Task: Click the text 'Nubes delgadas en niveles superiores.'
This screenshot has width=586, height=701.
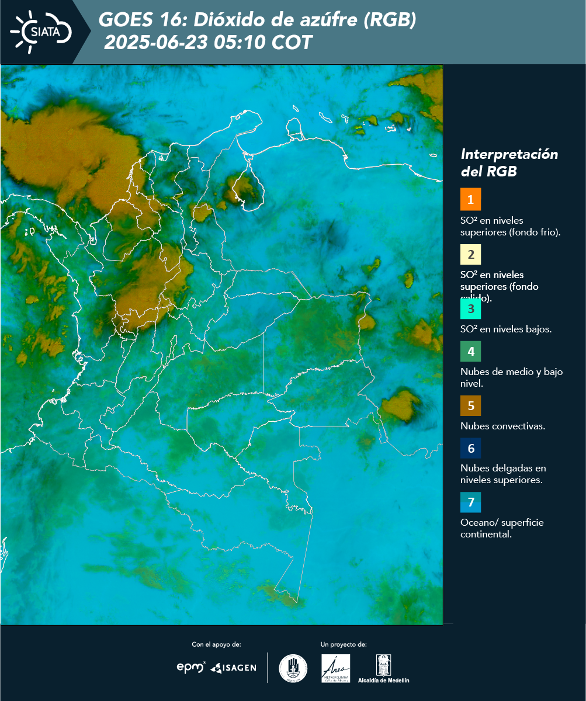Action: [x=503, y=474]
